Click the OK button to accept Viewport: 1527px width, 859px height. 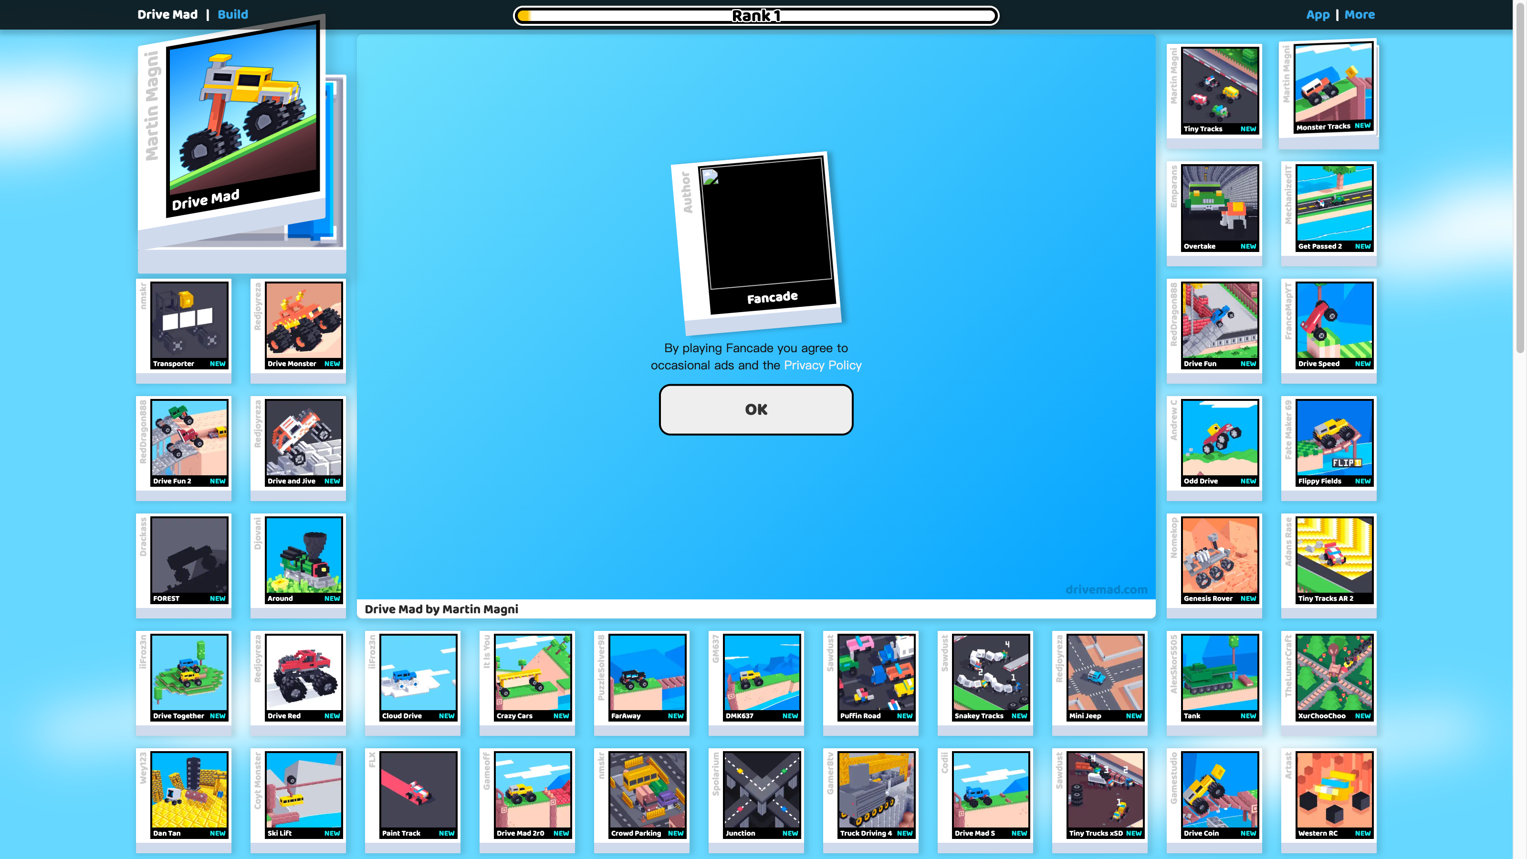coord(756,409)
